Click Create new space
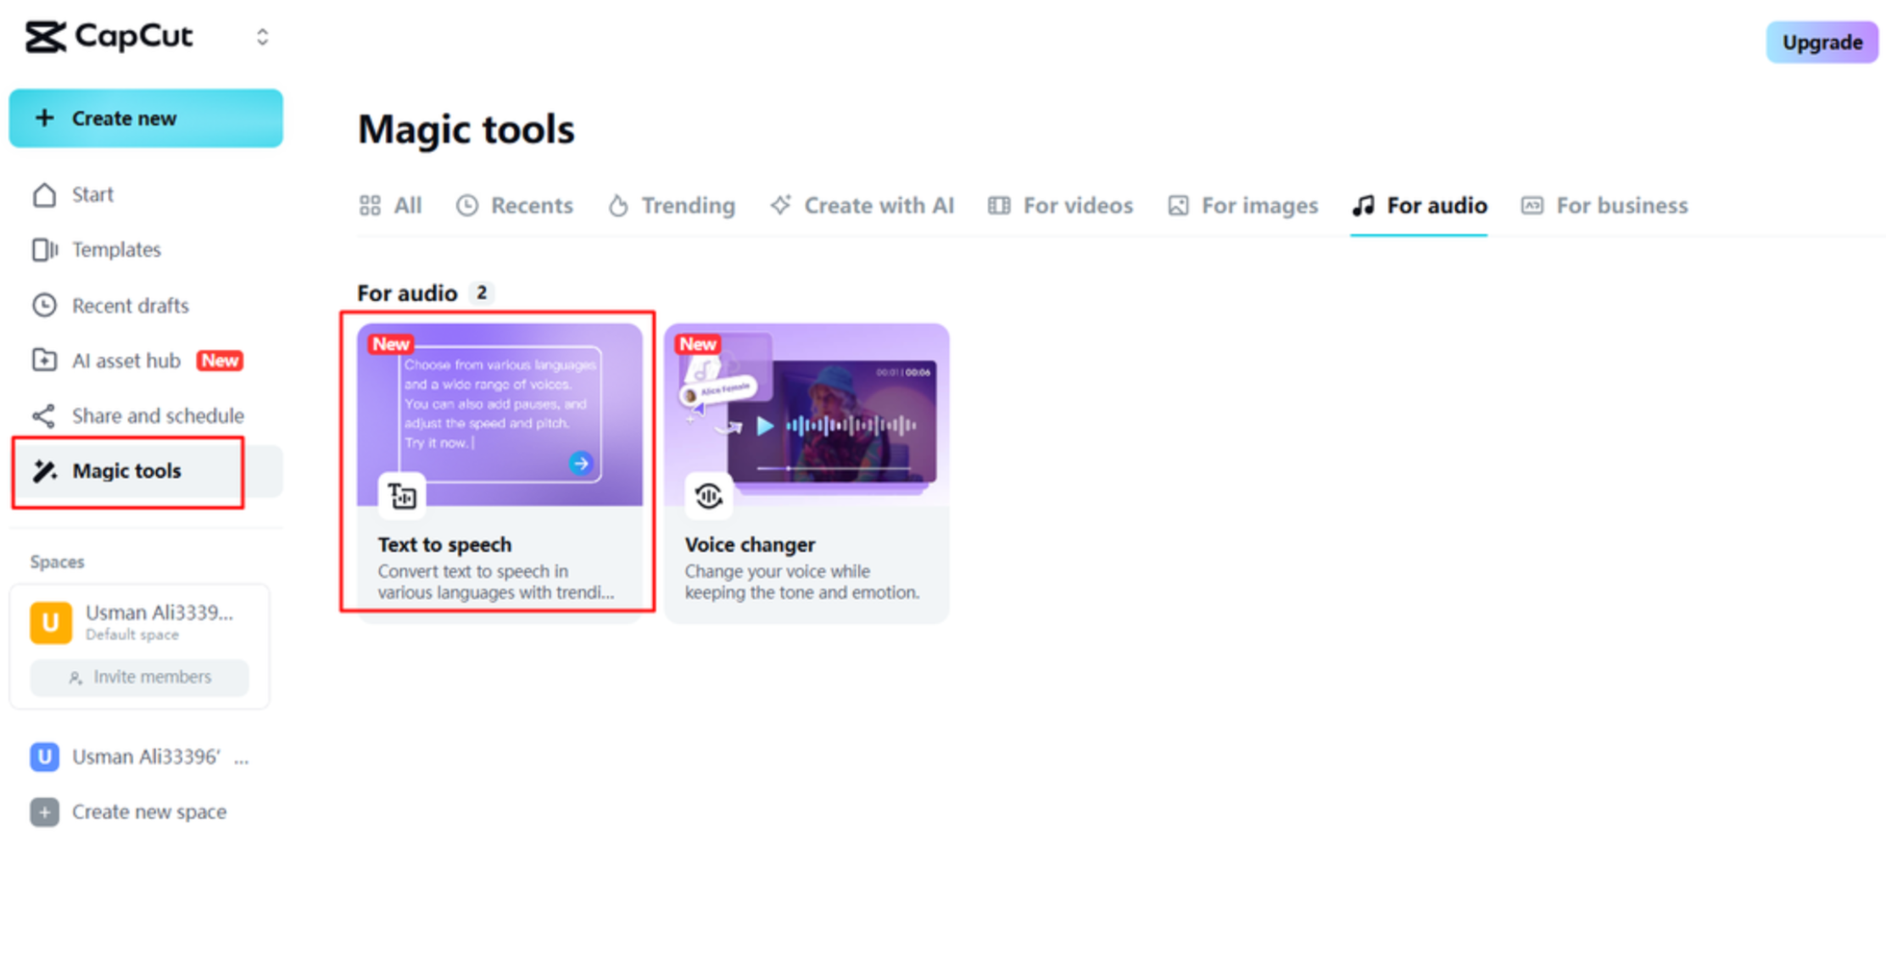This screenshot has width=1886, height=968. [148, 811]
